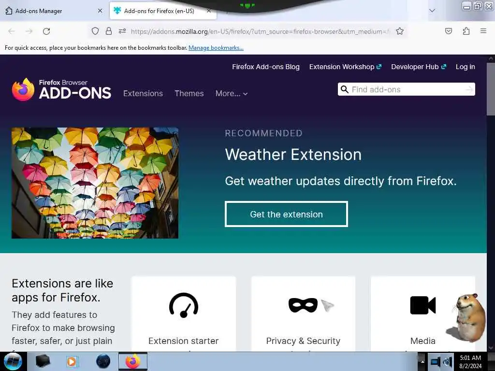
Task: Click inside the Find add-ons search field
Action: click(x=407, y=89)
